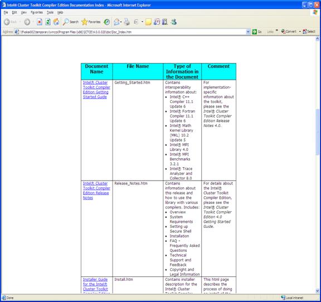Open the Messenger icon in the toolbar
Viewport: 321px width, 302px height.
(x=174, y=22)
